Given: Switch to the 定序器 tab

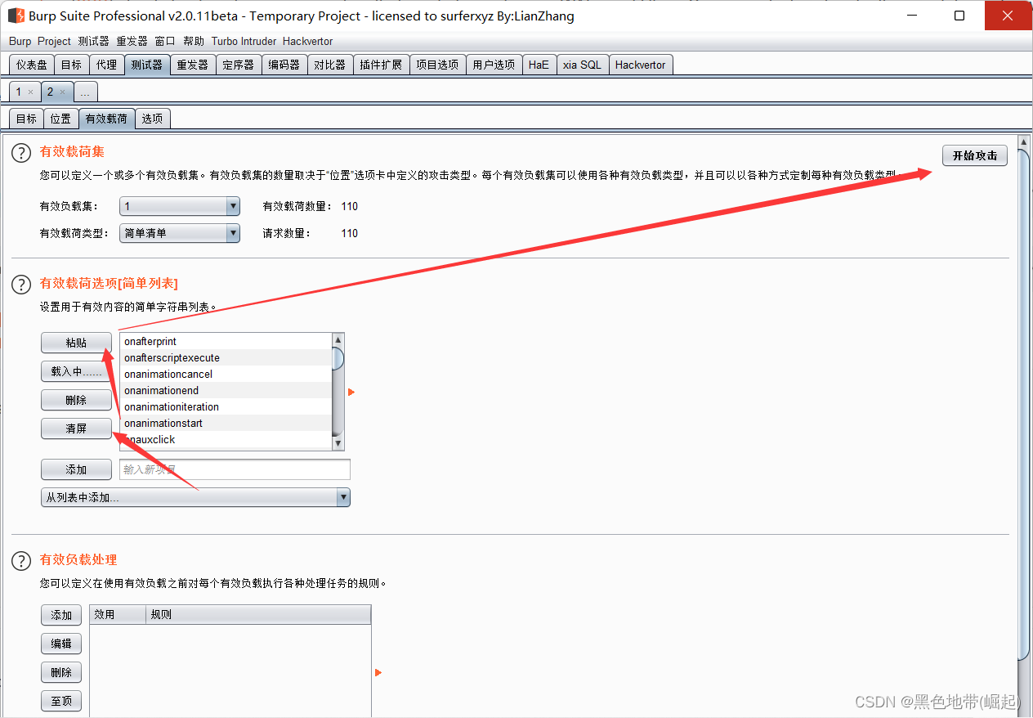Looking at the screenshot, I should [238, 64].
